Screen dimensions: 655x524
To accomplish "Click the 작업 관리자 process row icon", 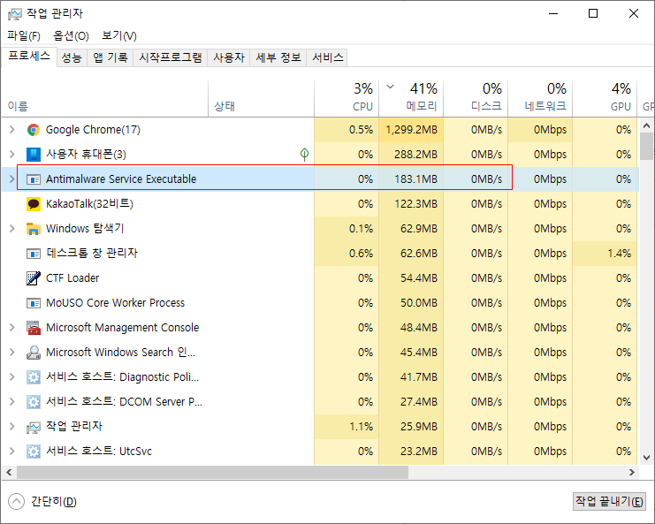I will pos(34,427).
